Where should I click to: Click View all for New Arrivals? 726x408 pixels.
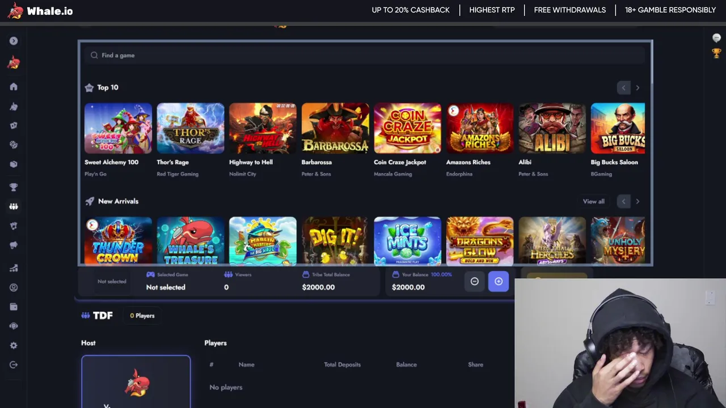593,201
